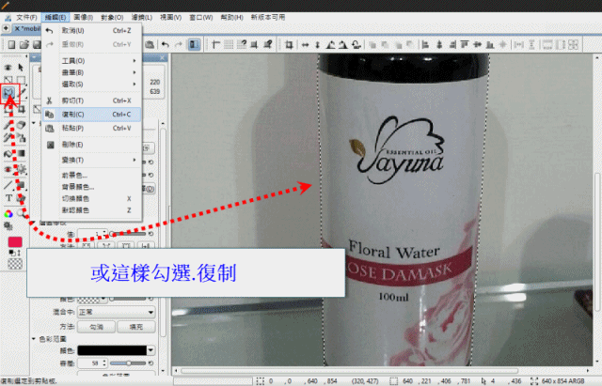Open the black 顏色 color dropdown
The height and width of the screenshot is (386, 602).
click(x=117, y=350)
